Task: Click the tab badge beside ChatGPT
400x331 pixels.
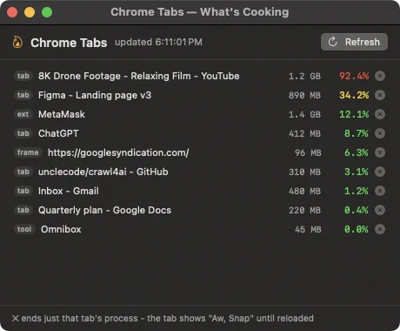Action: click(x=23, y=133)
